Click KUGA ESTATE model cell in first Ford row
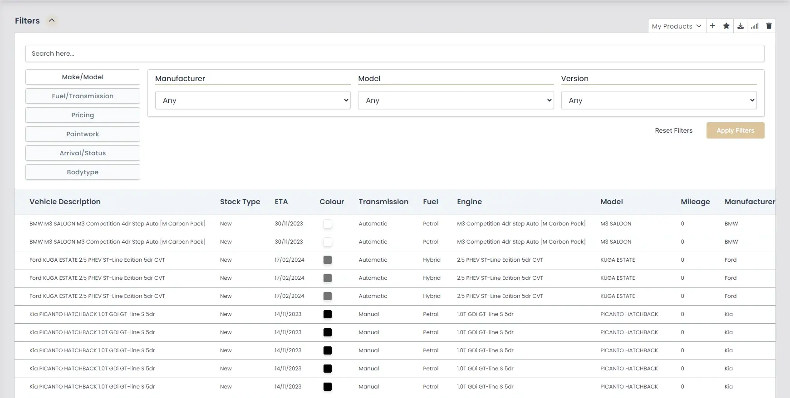The height and width of the screenshot is (398, 790). pyautogui.click(x=618, y=260)
